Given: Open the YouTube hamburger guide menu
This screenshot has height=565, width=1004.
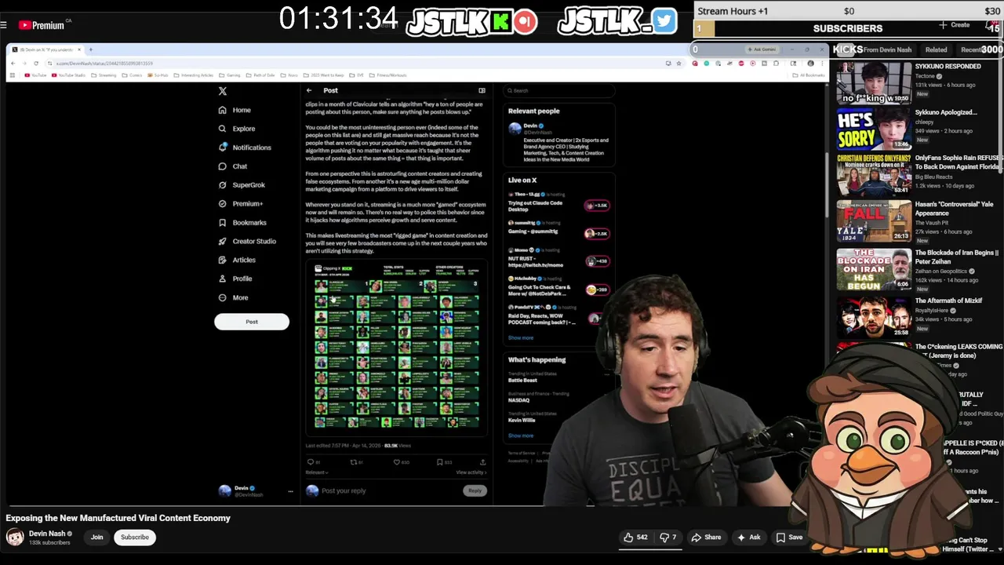Looking at the screenshot, I should [4, 25].
